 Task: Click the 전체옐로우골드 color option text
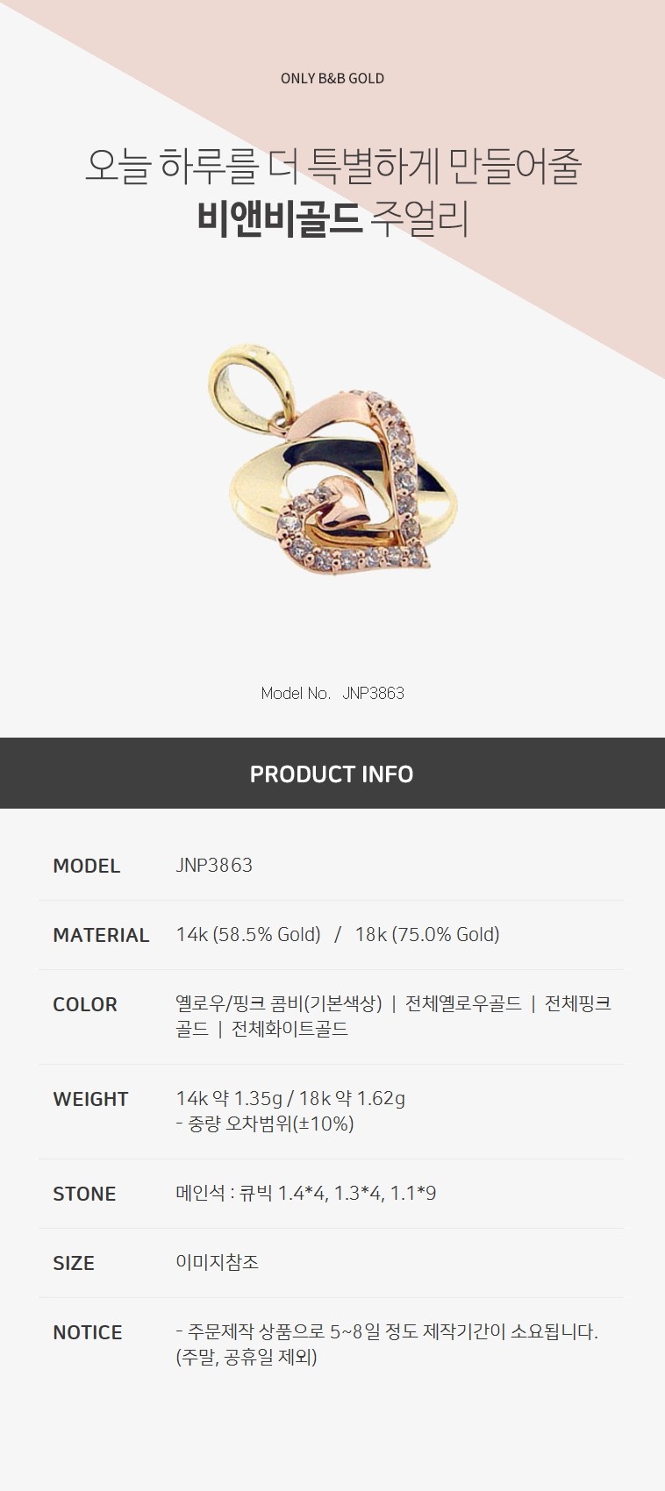click(463, 1003)
